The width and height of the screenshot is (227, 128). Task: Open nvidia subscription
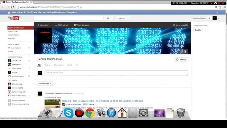coord(14,72)
